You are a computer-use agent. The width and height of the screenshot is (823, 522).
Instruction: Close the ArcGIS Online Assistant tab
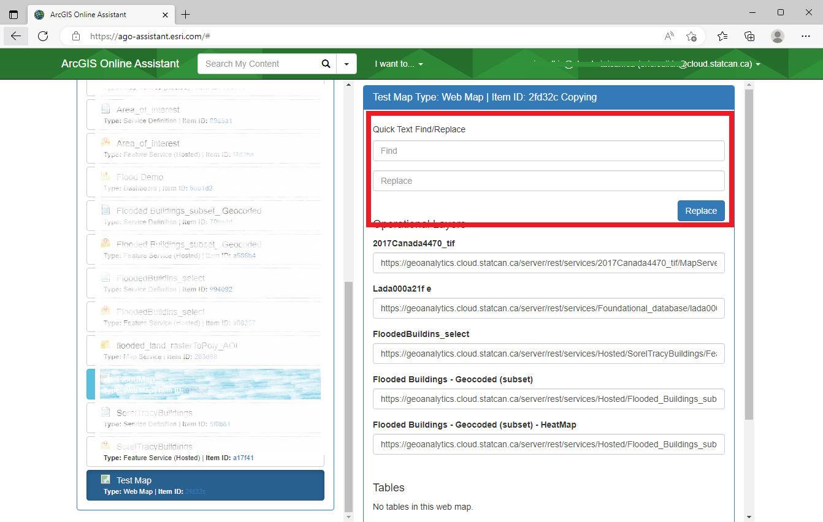(x=166, y=15)
